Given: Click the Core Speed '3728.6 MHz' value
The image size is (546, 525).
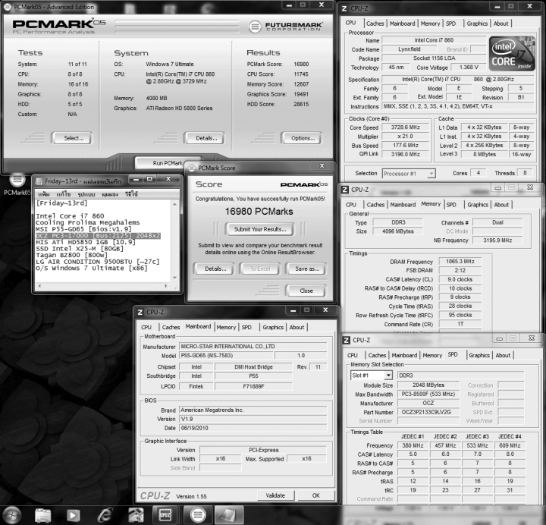Looking at the screenshot, I should (405, 127).
